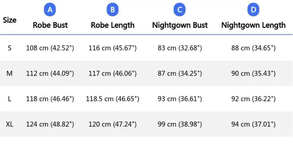This screenshot has width=293, height=148.
Task: Click the blue D circle icon
Action: (x=253, y=10)
